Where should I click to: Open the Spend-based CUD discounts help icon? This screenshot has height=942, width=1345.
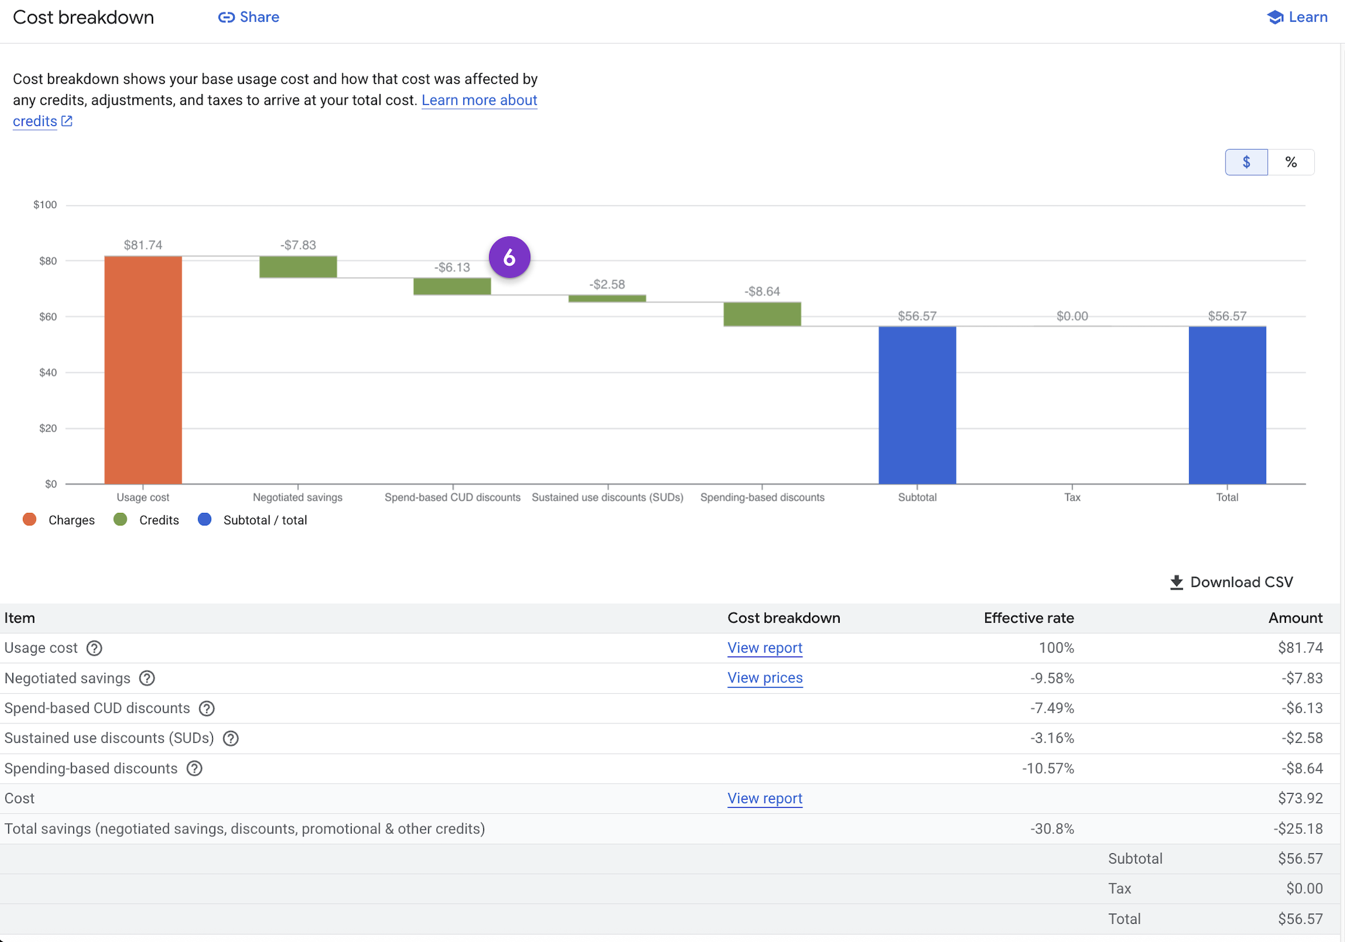pos(206,709)
